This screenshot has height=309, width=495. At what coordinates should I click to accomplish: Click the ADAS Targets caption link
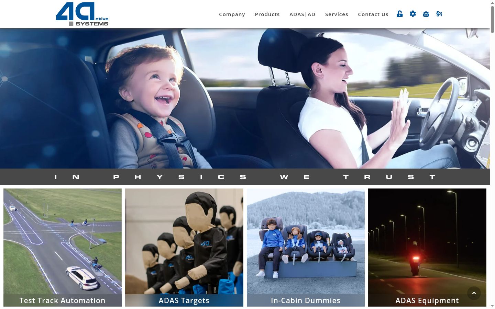point(184,300)
